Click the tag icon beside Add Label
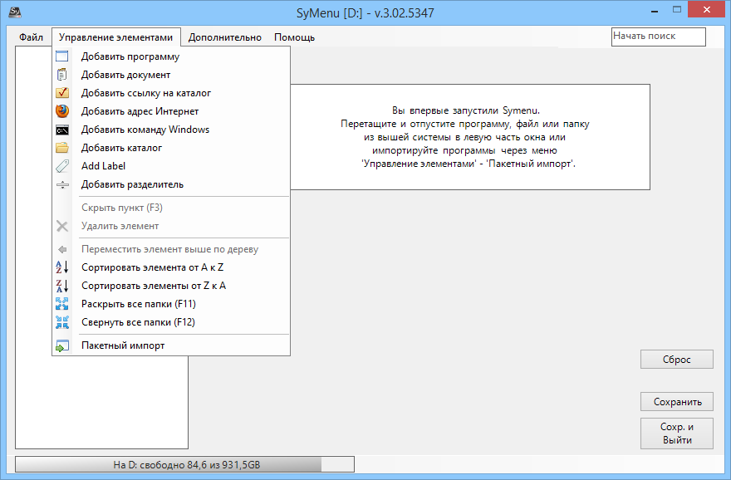 (62, 166)
